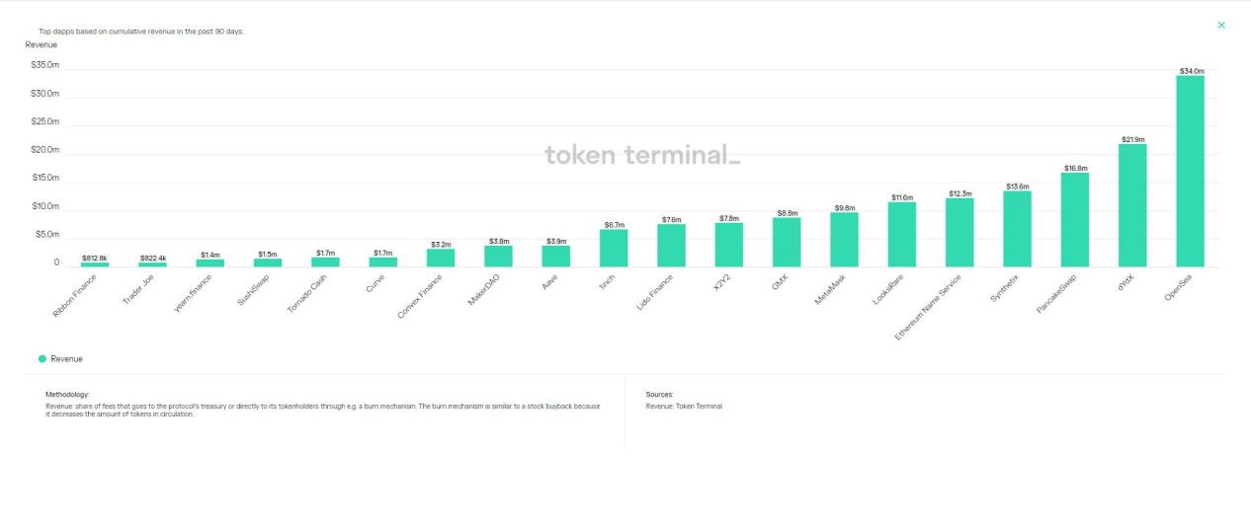Click the Token Terminal watermark logo
Image resolution: width=1251 pixels, height=526 pixels.
(x=641, y=155)
